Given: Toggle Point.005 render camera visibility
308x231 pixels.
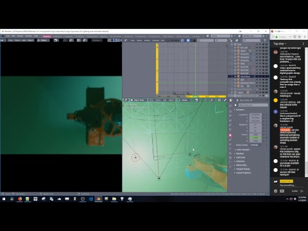Looking at the screenshot, I should pos(266,60).
